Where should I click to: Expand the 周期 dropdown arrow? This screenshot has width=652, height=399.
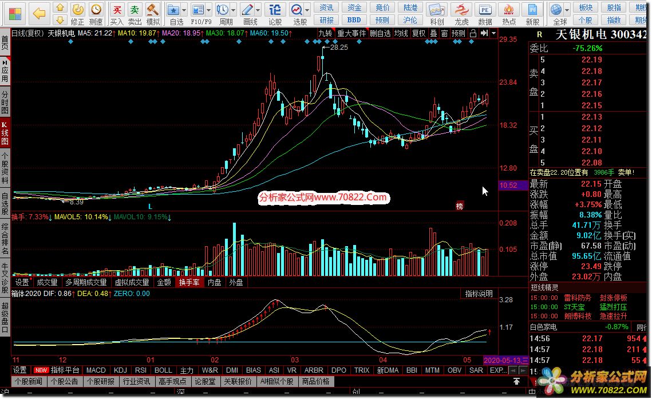[234, 10]
